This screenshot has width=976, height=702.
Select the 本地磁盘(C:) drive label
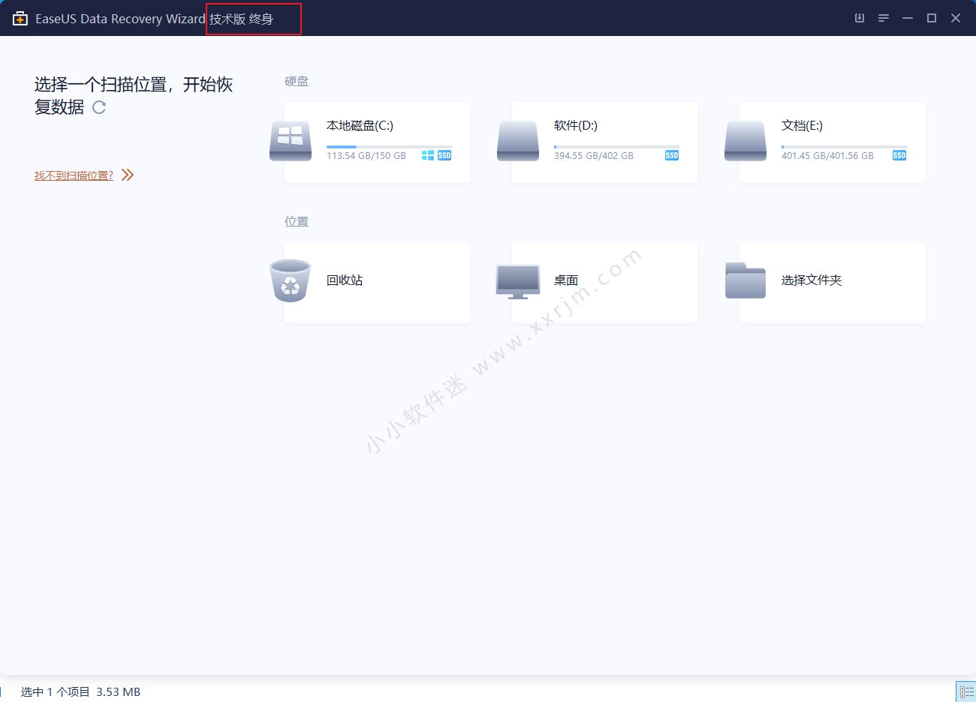pyautogui.click(x=360, y=125)
